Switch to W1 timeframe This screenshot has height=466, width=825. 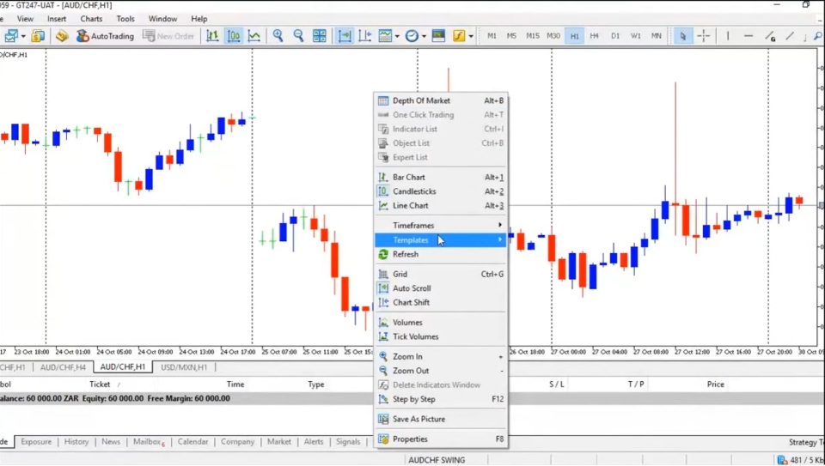coord(636,36)
